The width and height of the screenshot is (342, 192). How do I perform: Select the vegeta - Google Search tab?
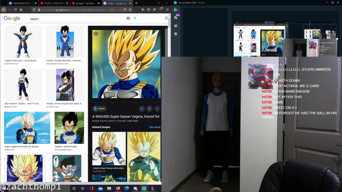coord(118,3)
